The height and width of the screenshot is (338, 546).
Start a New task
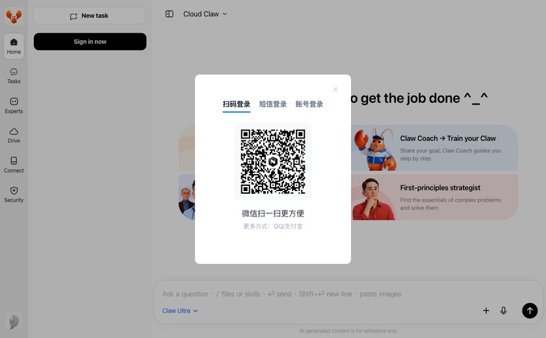(89, 16)
